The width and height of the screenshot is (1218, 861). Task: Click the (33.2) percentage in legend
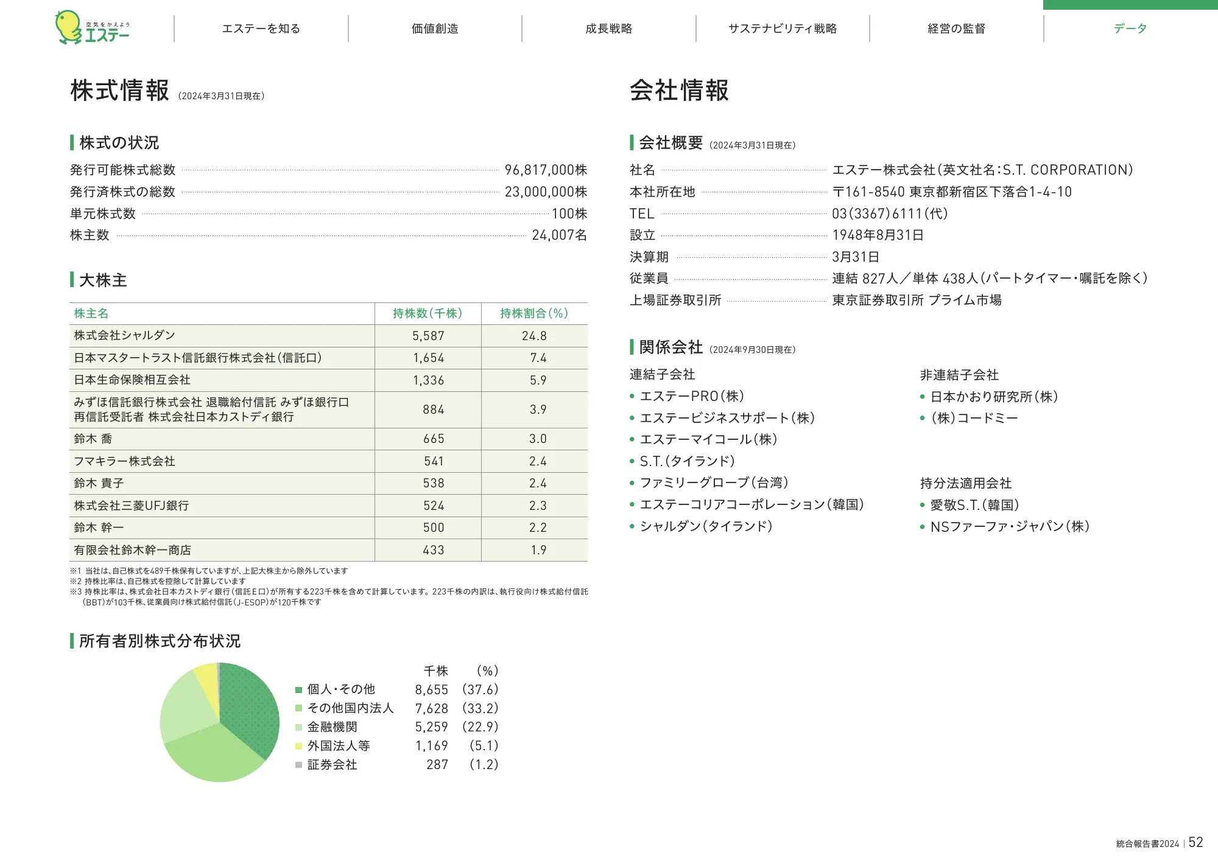click(x=480, y=708)
